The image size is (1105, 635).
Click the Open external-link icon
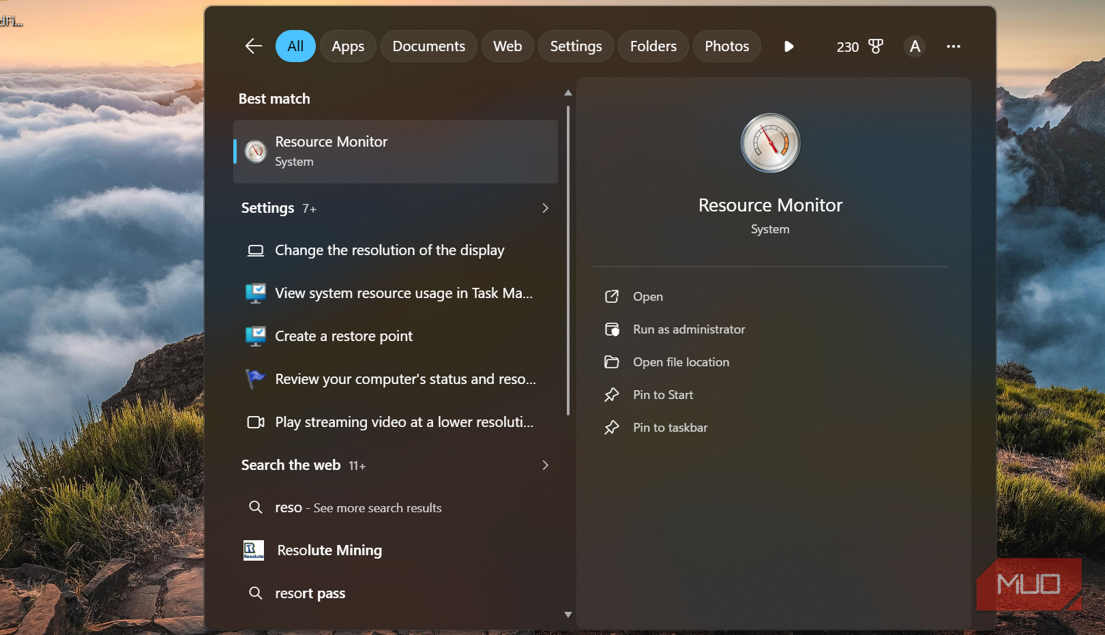click(x=612, y=297)
